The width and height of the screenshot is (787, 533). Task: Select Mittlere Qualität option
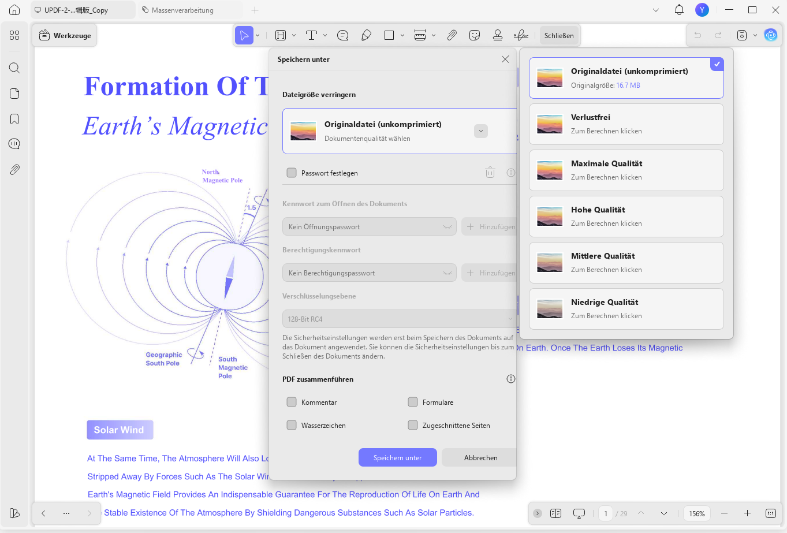(626, 263)
